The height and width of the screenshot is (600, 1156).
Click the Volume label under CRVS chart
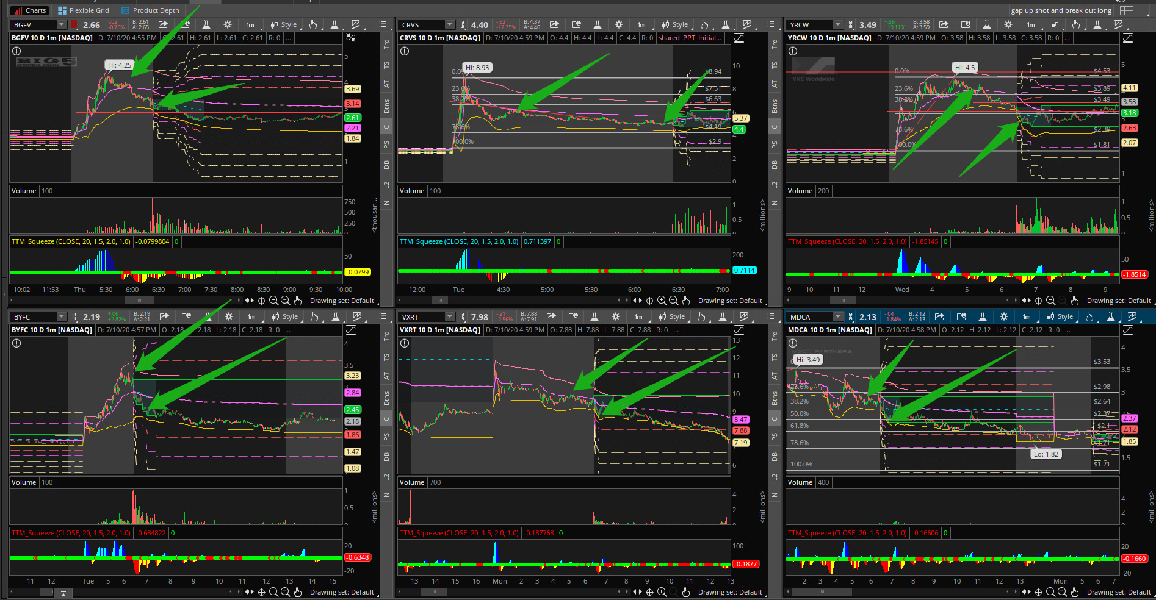412,191
